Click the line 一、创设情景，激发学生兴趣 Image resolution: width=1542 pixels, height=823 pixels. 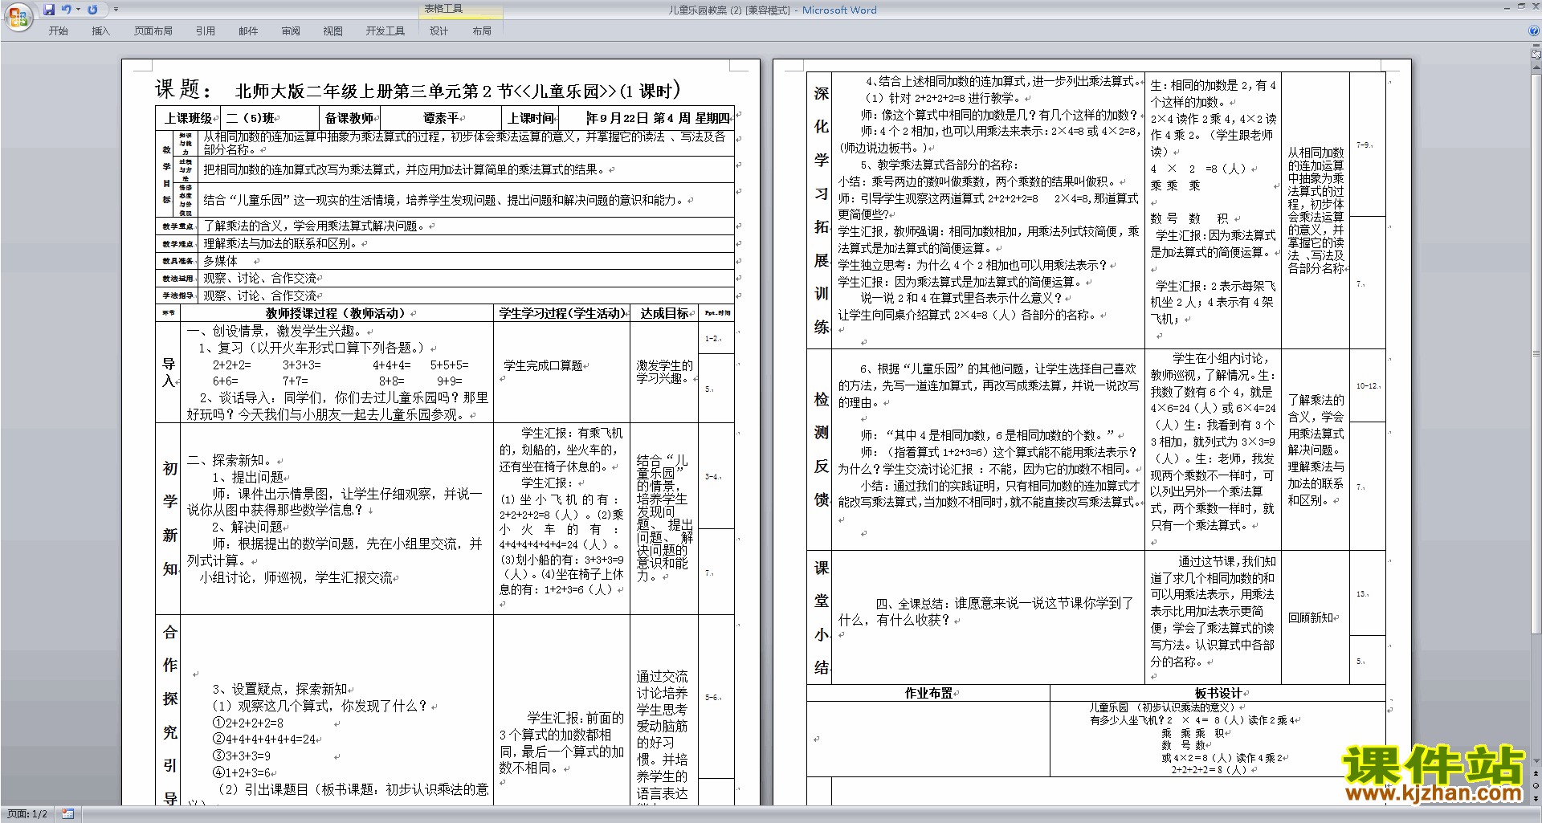coord(277,331)
